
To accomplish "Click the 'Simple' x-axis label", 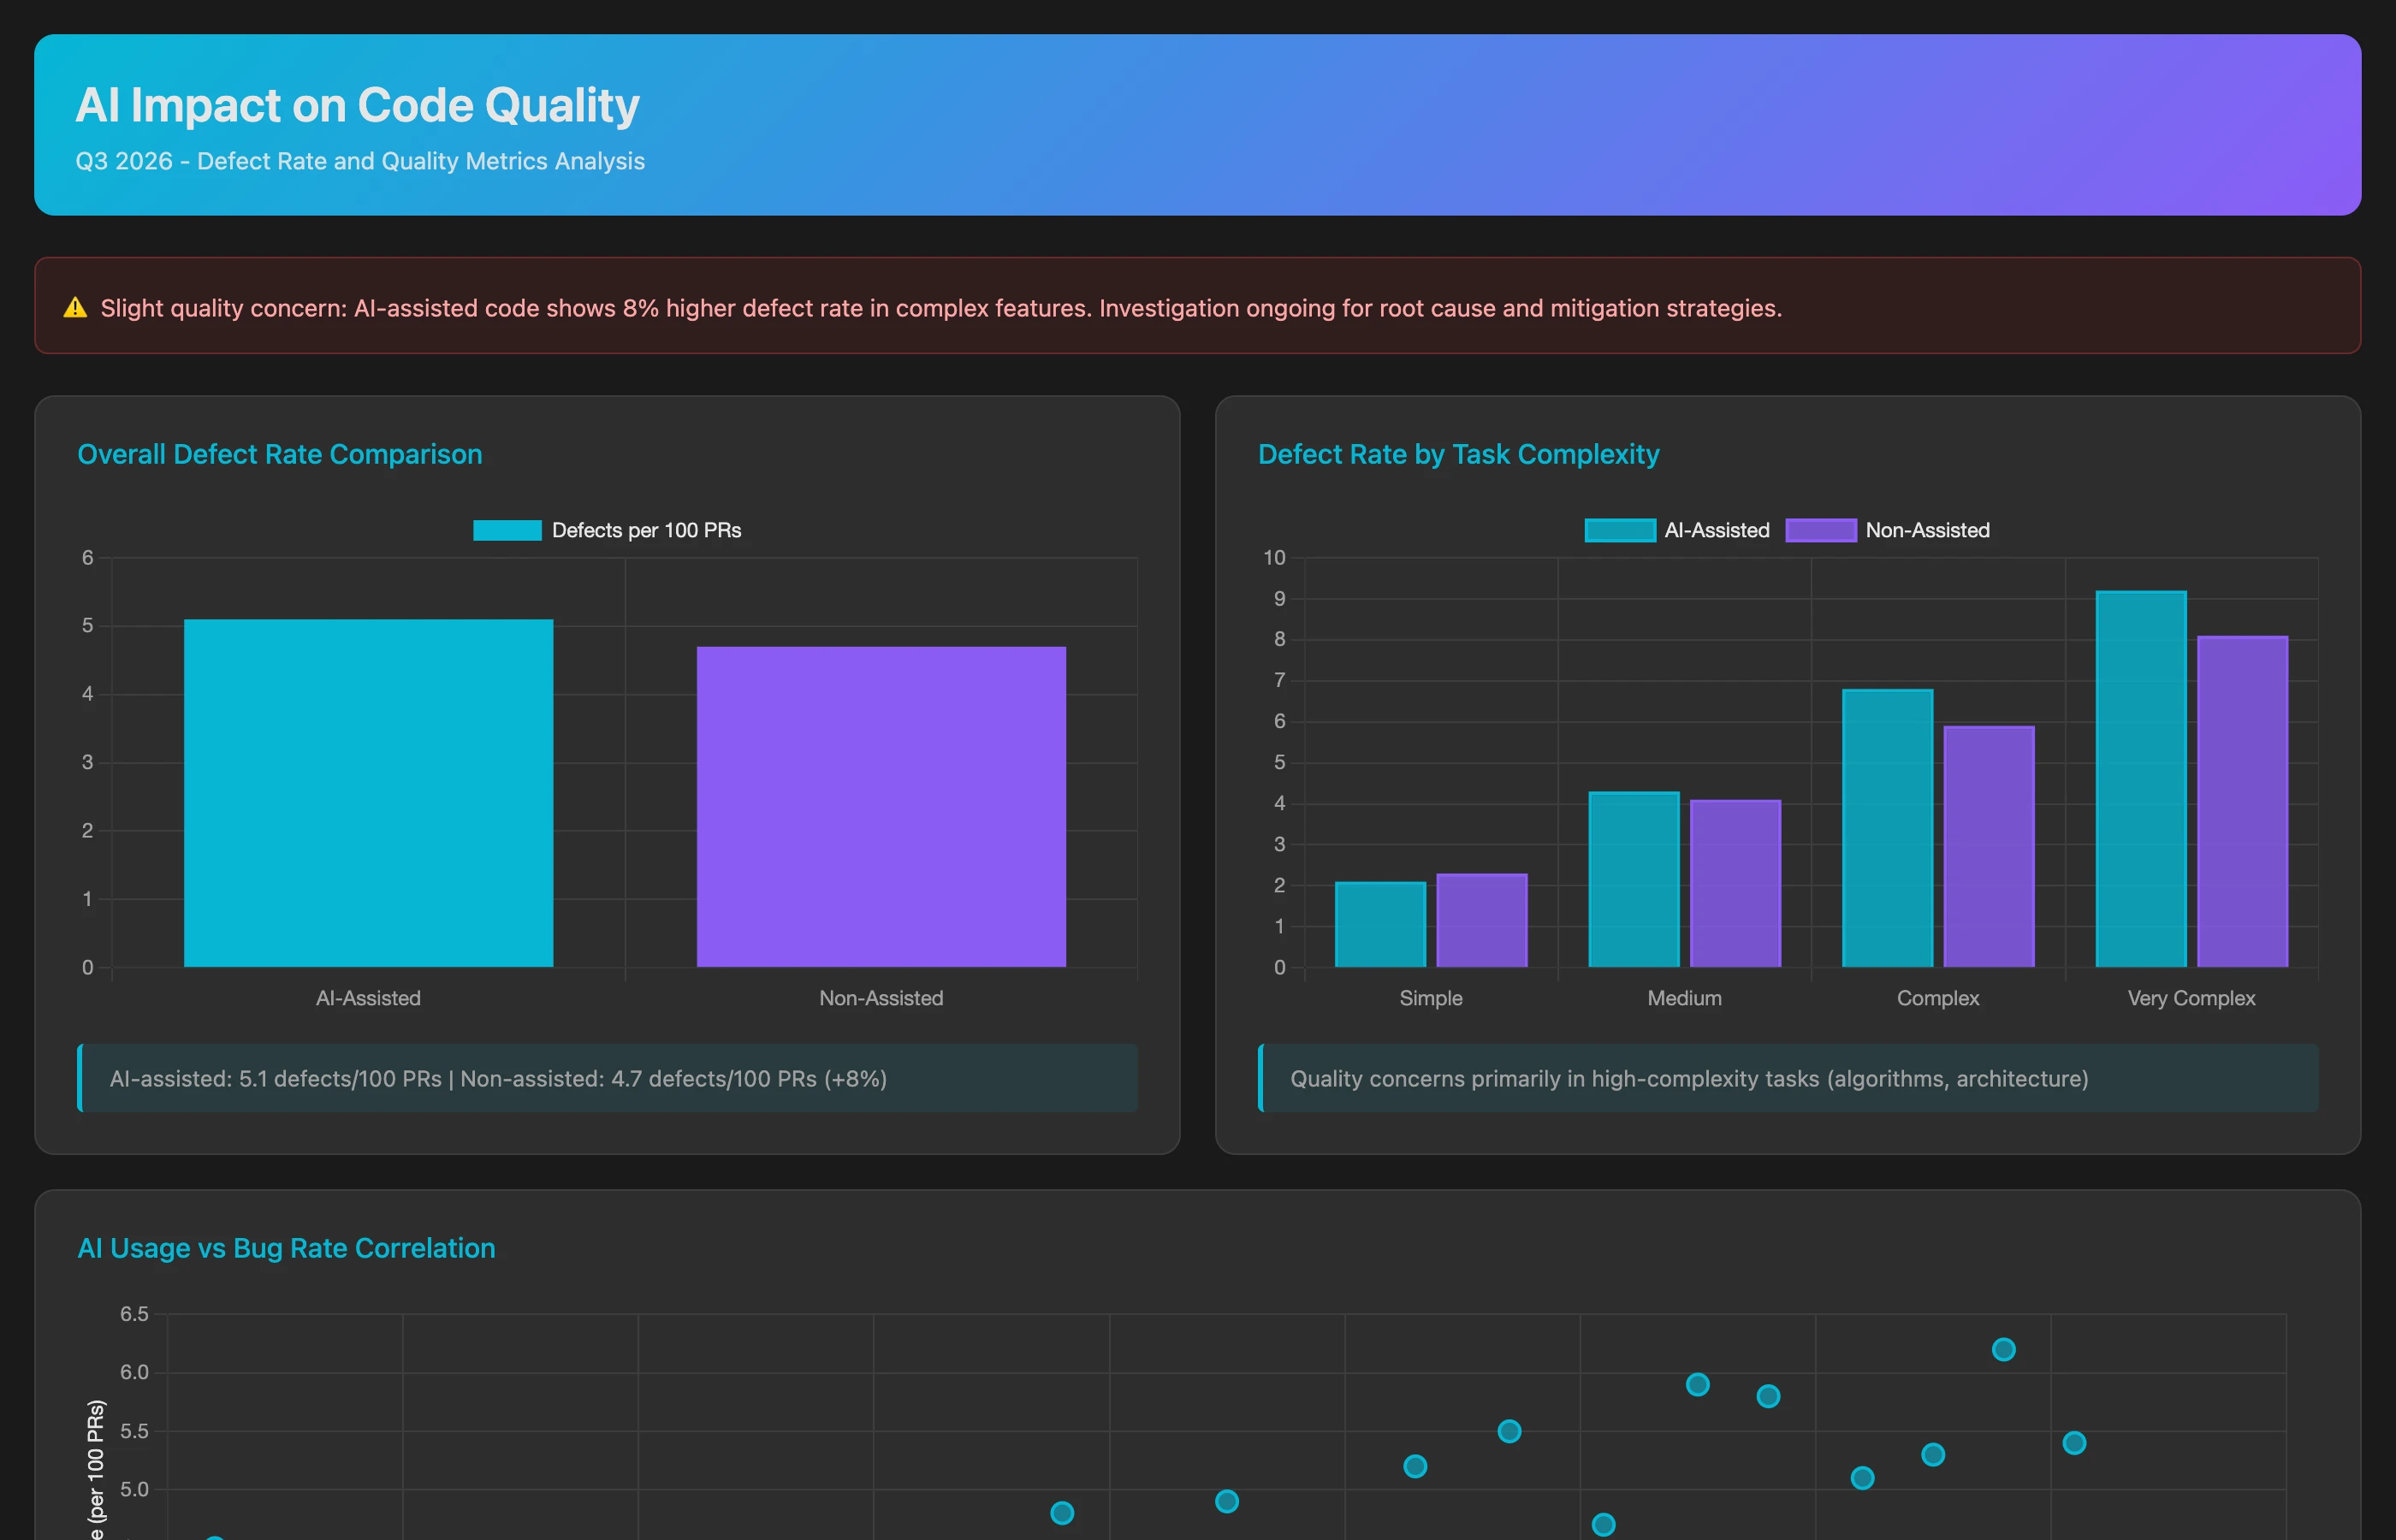I will pyautogui.click(x=1431, y=998).
